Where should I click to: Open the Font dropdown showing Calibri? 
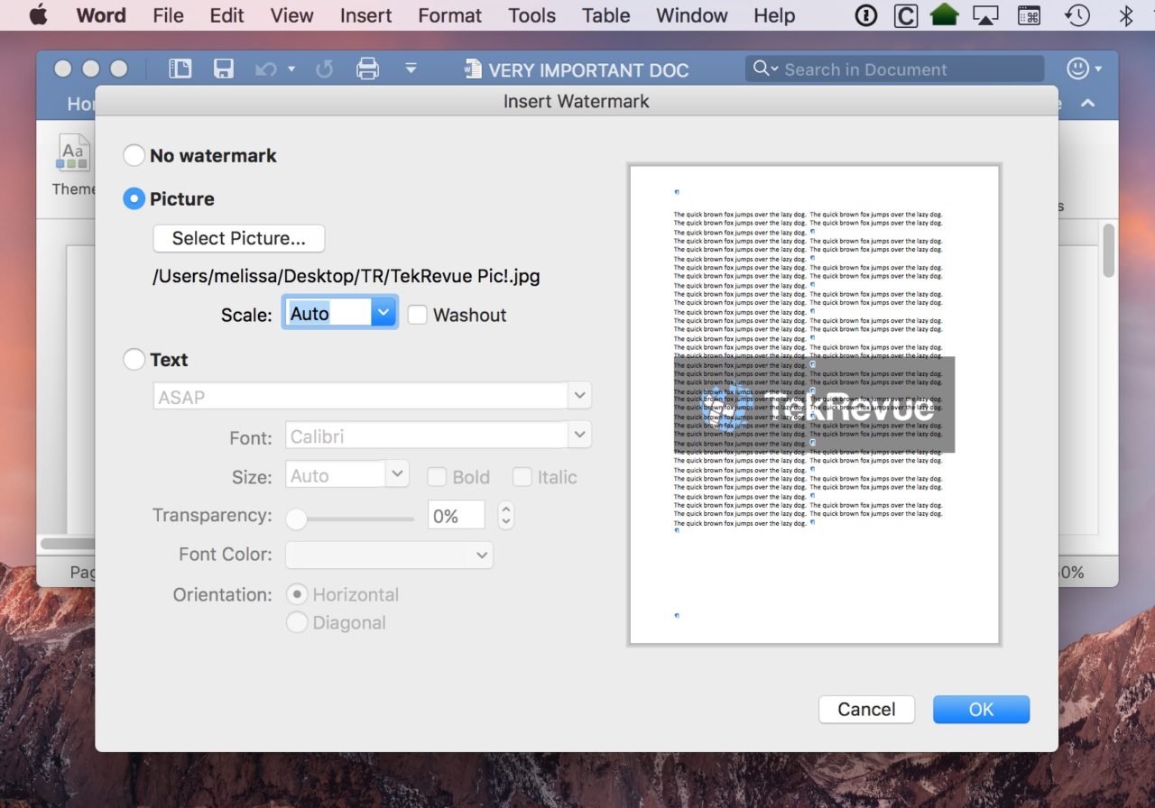[580, 435]
